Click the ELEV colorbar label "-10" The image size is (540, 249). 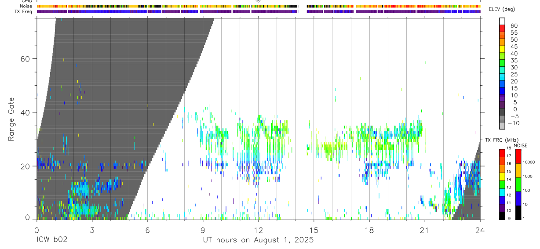pyautogui.click(x=513, y=123)
